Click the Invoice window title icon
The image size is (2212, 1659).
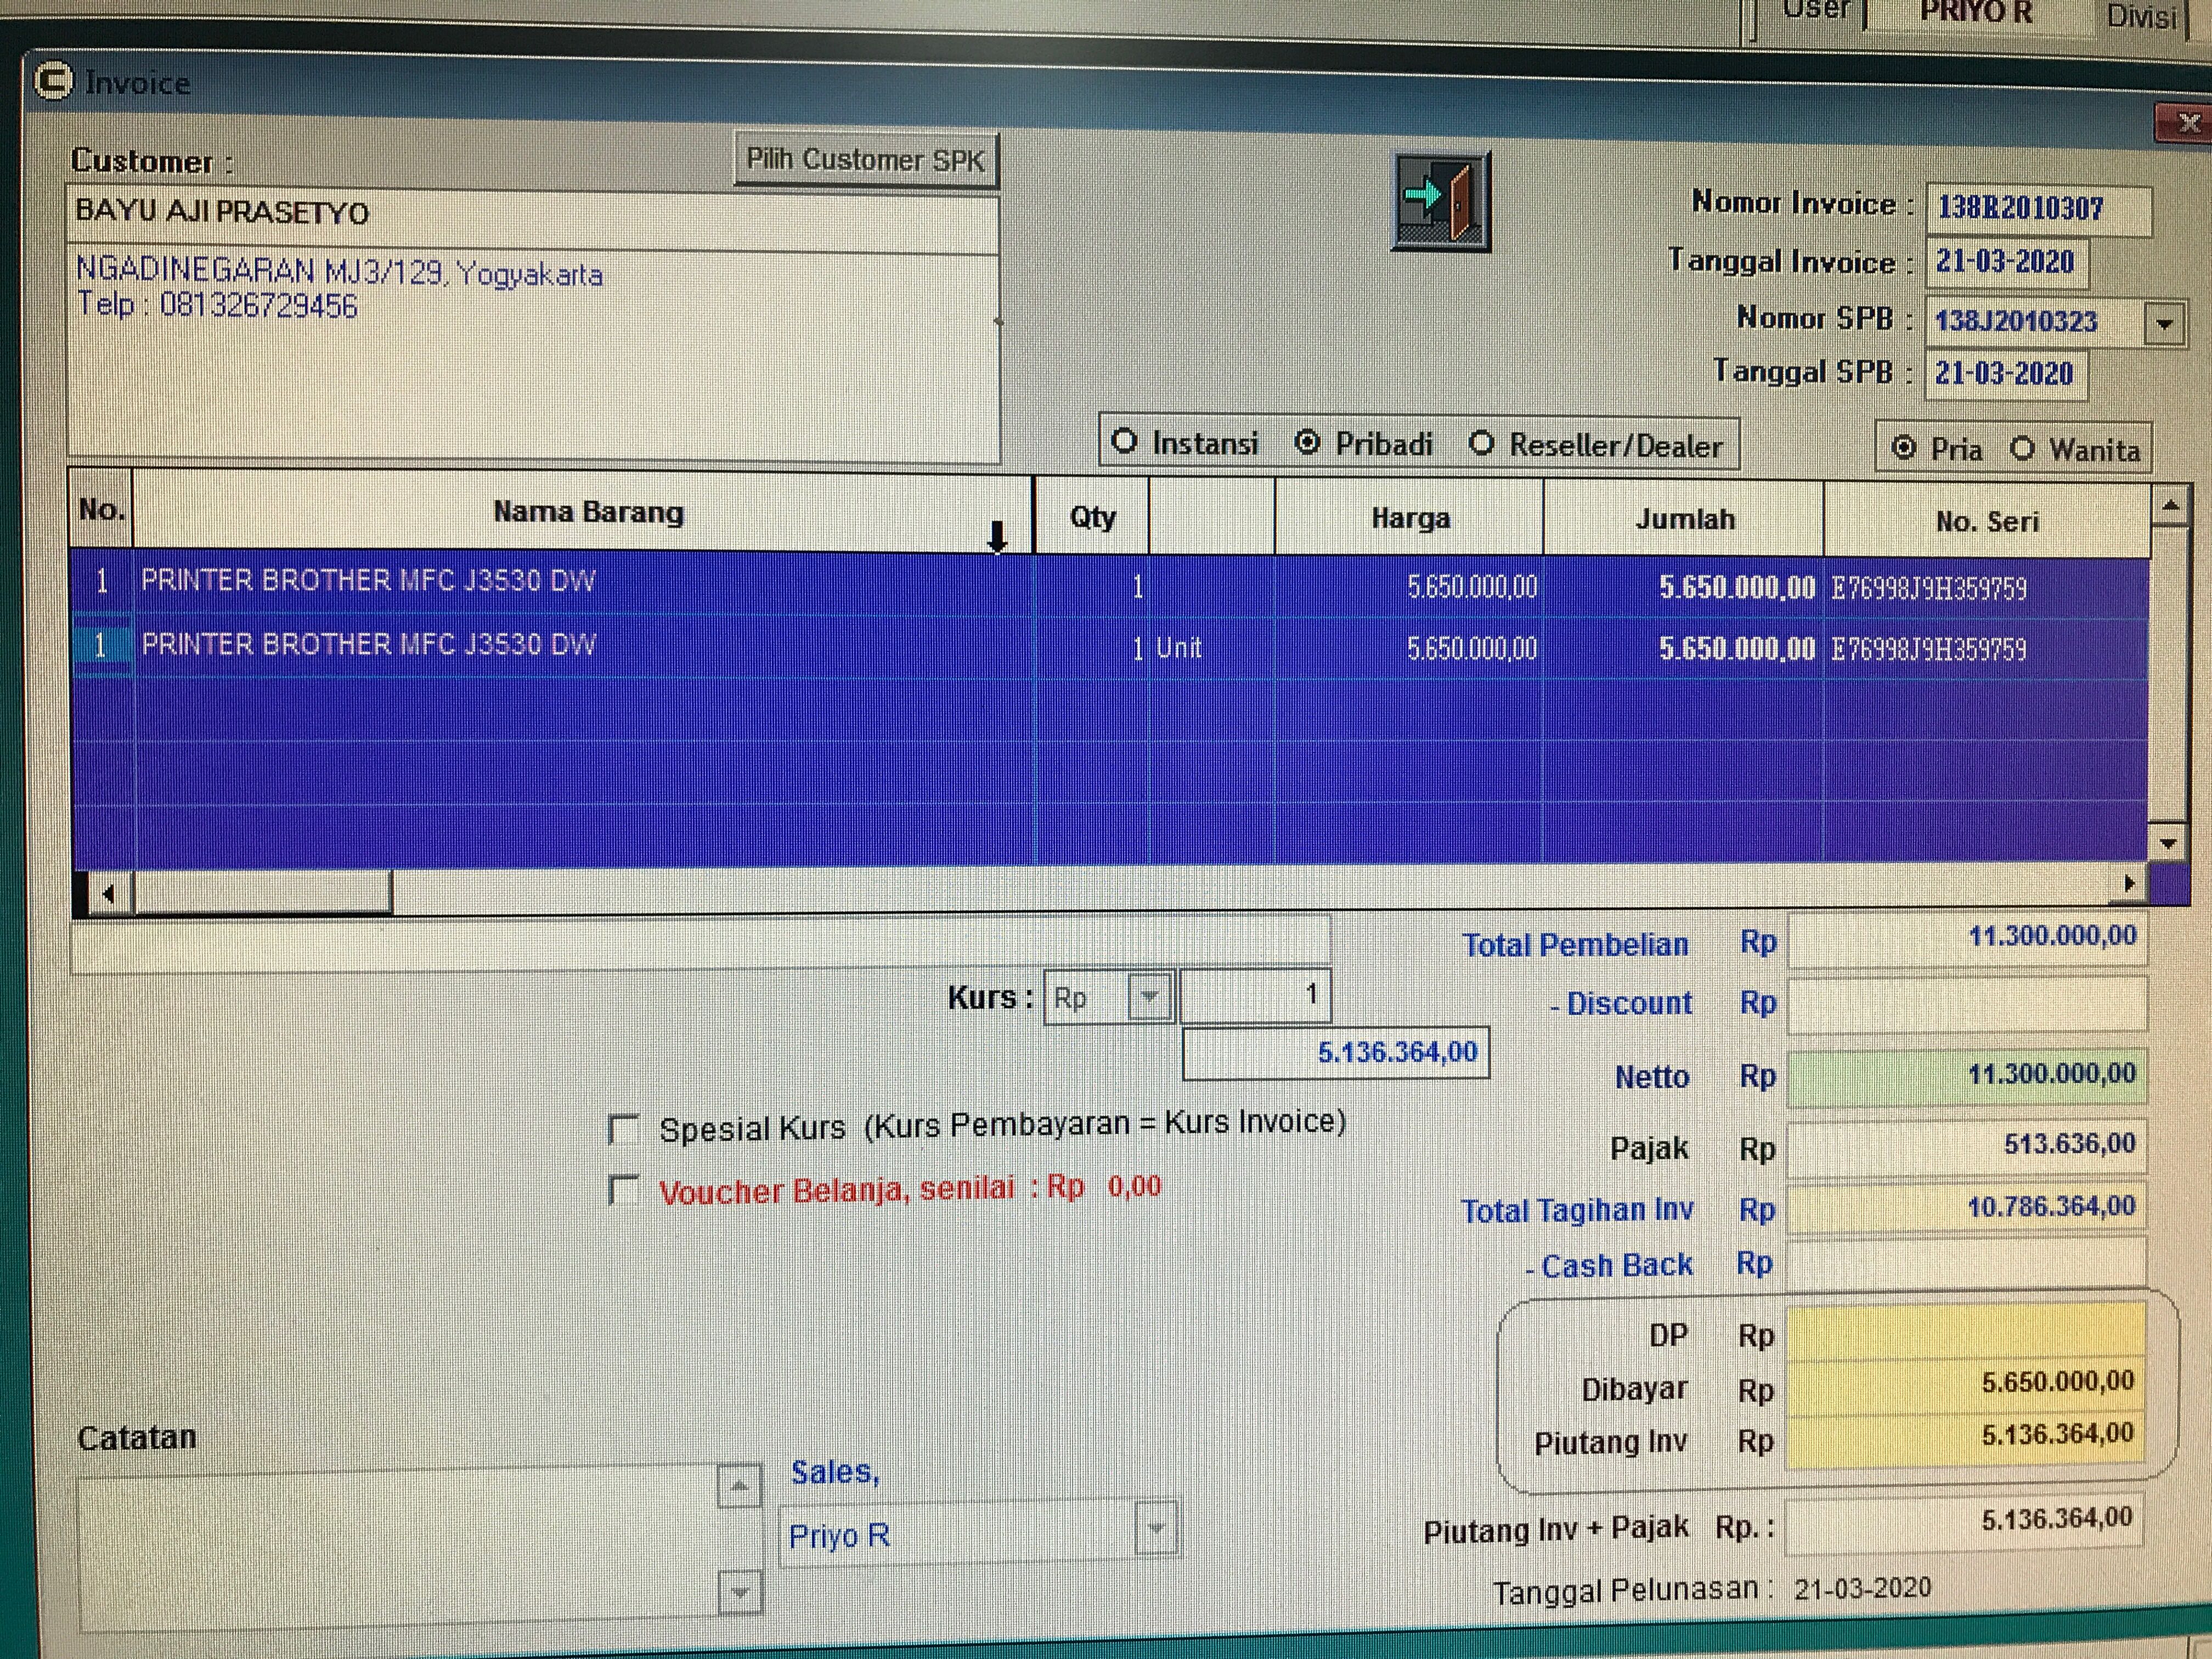53,81
